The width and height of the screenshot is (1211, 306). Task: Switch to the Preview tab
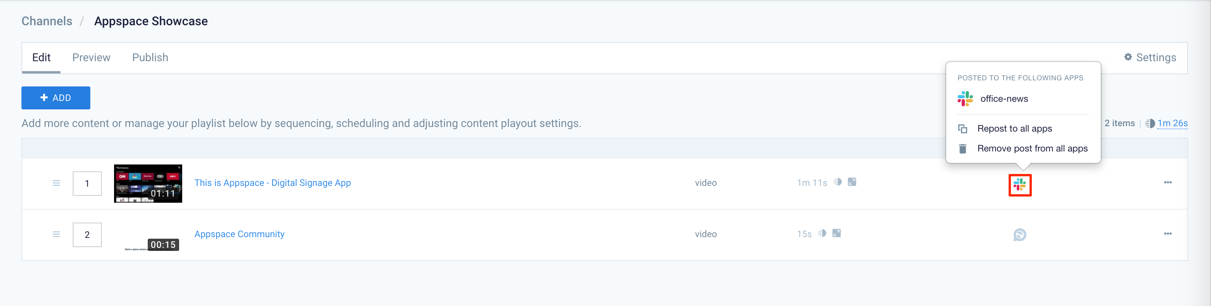click(x=91, y=57)
